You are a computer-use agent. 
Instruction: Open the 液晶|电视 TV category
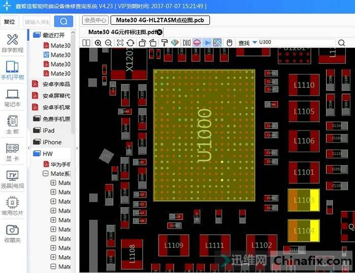(x=12, y=179)
